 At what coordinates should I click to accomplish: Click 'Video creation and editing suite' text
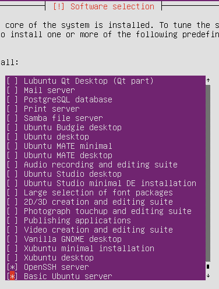(x=98, y=230)
